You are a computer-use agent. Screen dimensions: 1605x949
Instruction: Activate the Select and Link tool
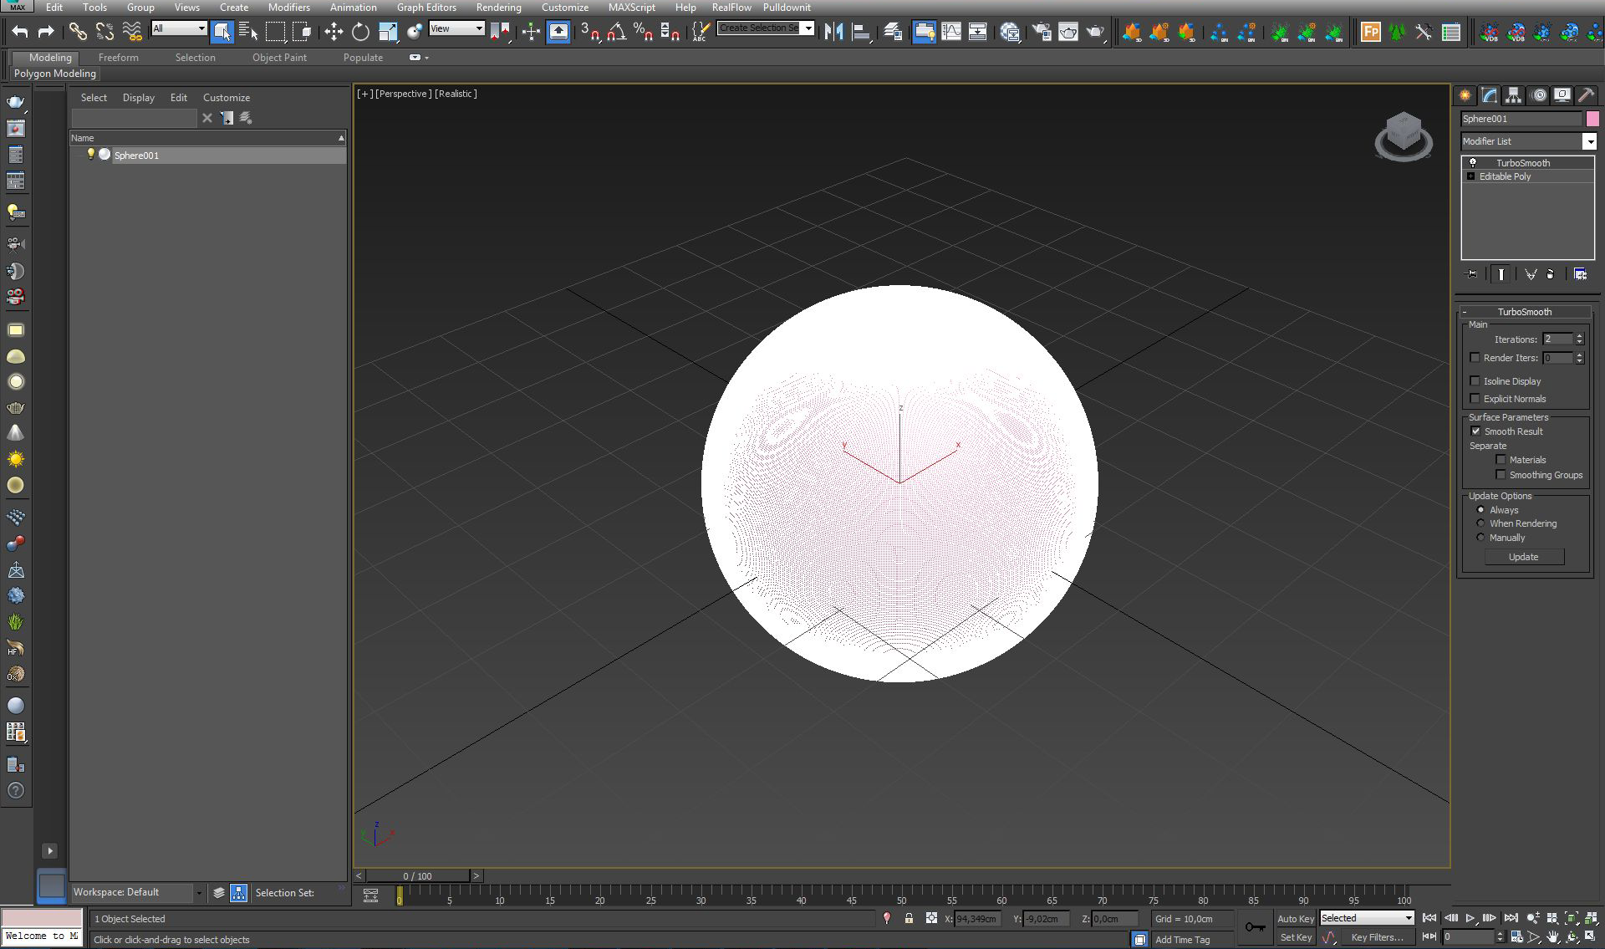(78, 32)
